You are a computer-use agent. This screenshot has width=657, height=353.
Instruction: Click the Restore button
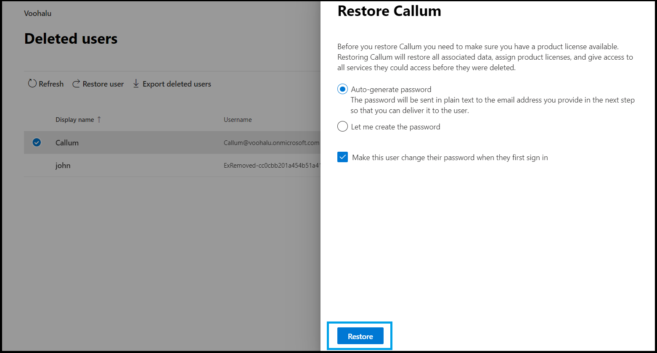click(x=360, y=336)
